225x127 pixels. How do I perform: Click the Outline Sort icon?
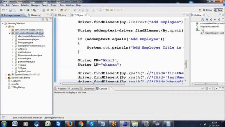202,19
